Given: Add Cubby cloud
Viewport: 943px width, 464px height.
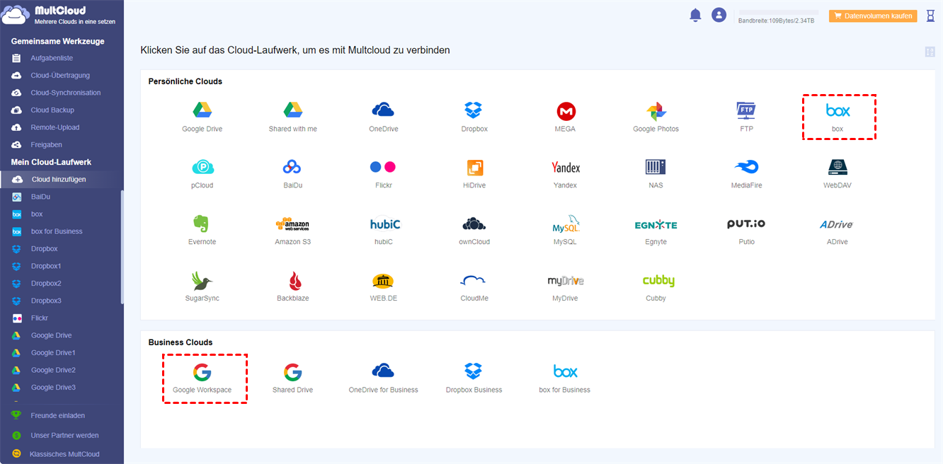Looking at the screenshot, I should click(658, 287).
